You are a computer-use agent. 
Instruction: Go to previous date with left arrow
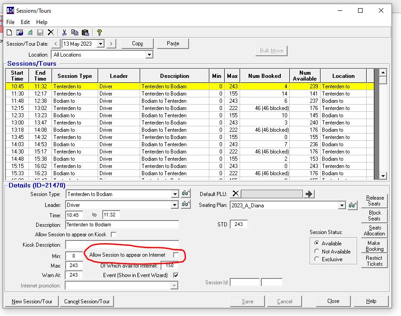[x=56, y=43]
